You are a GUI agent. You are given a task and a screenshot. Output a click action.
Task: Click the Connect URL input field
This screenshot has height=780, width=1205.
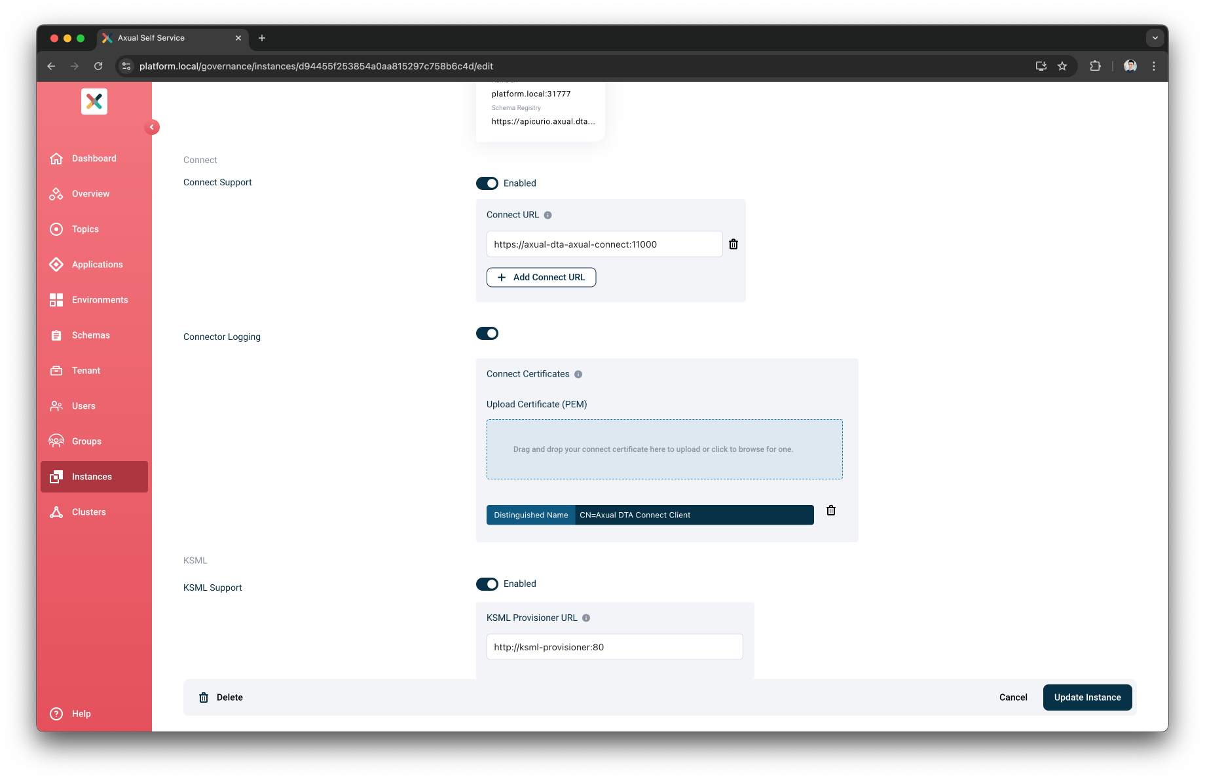604,244
